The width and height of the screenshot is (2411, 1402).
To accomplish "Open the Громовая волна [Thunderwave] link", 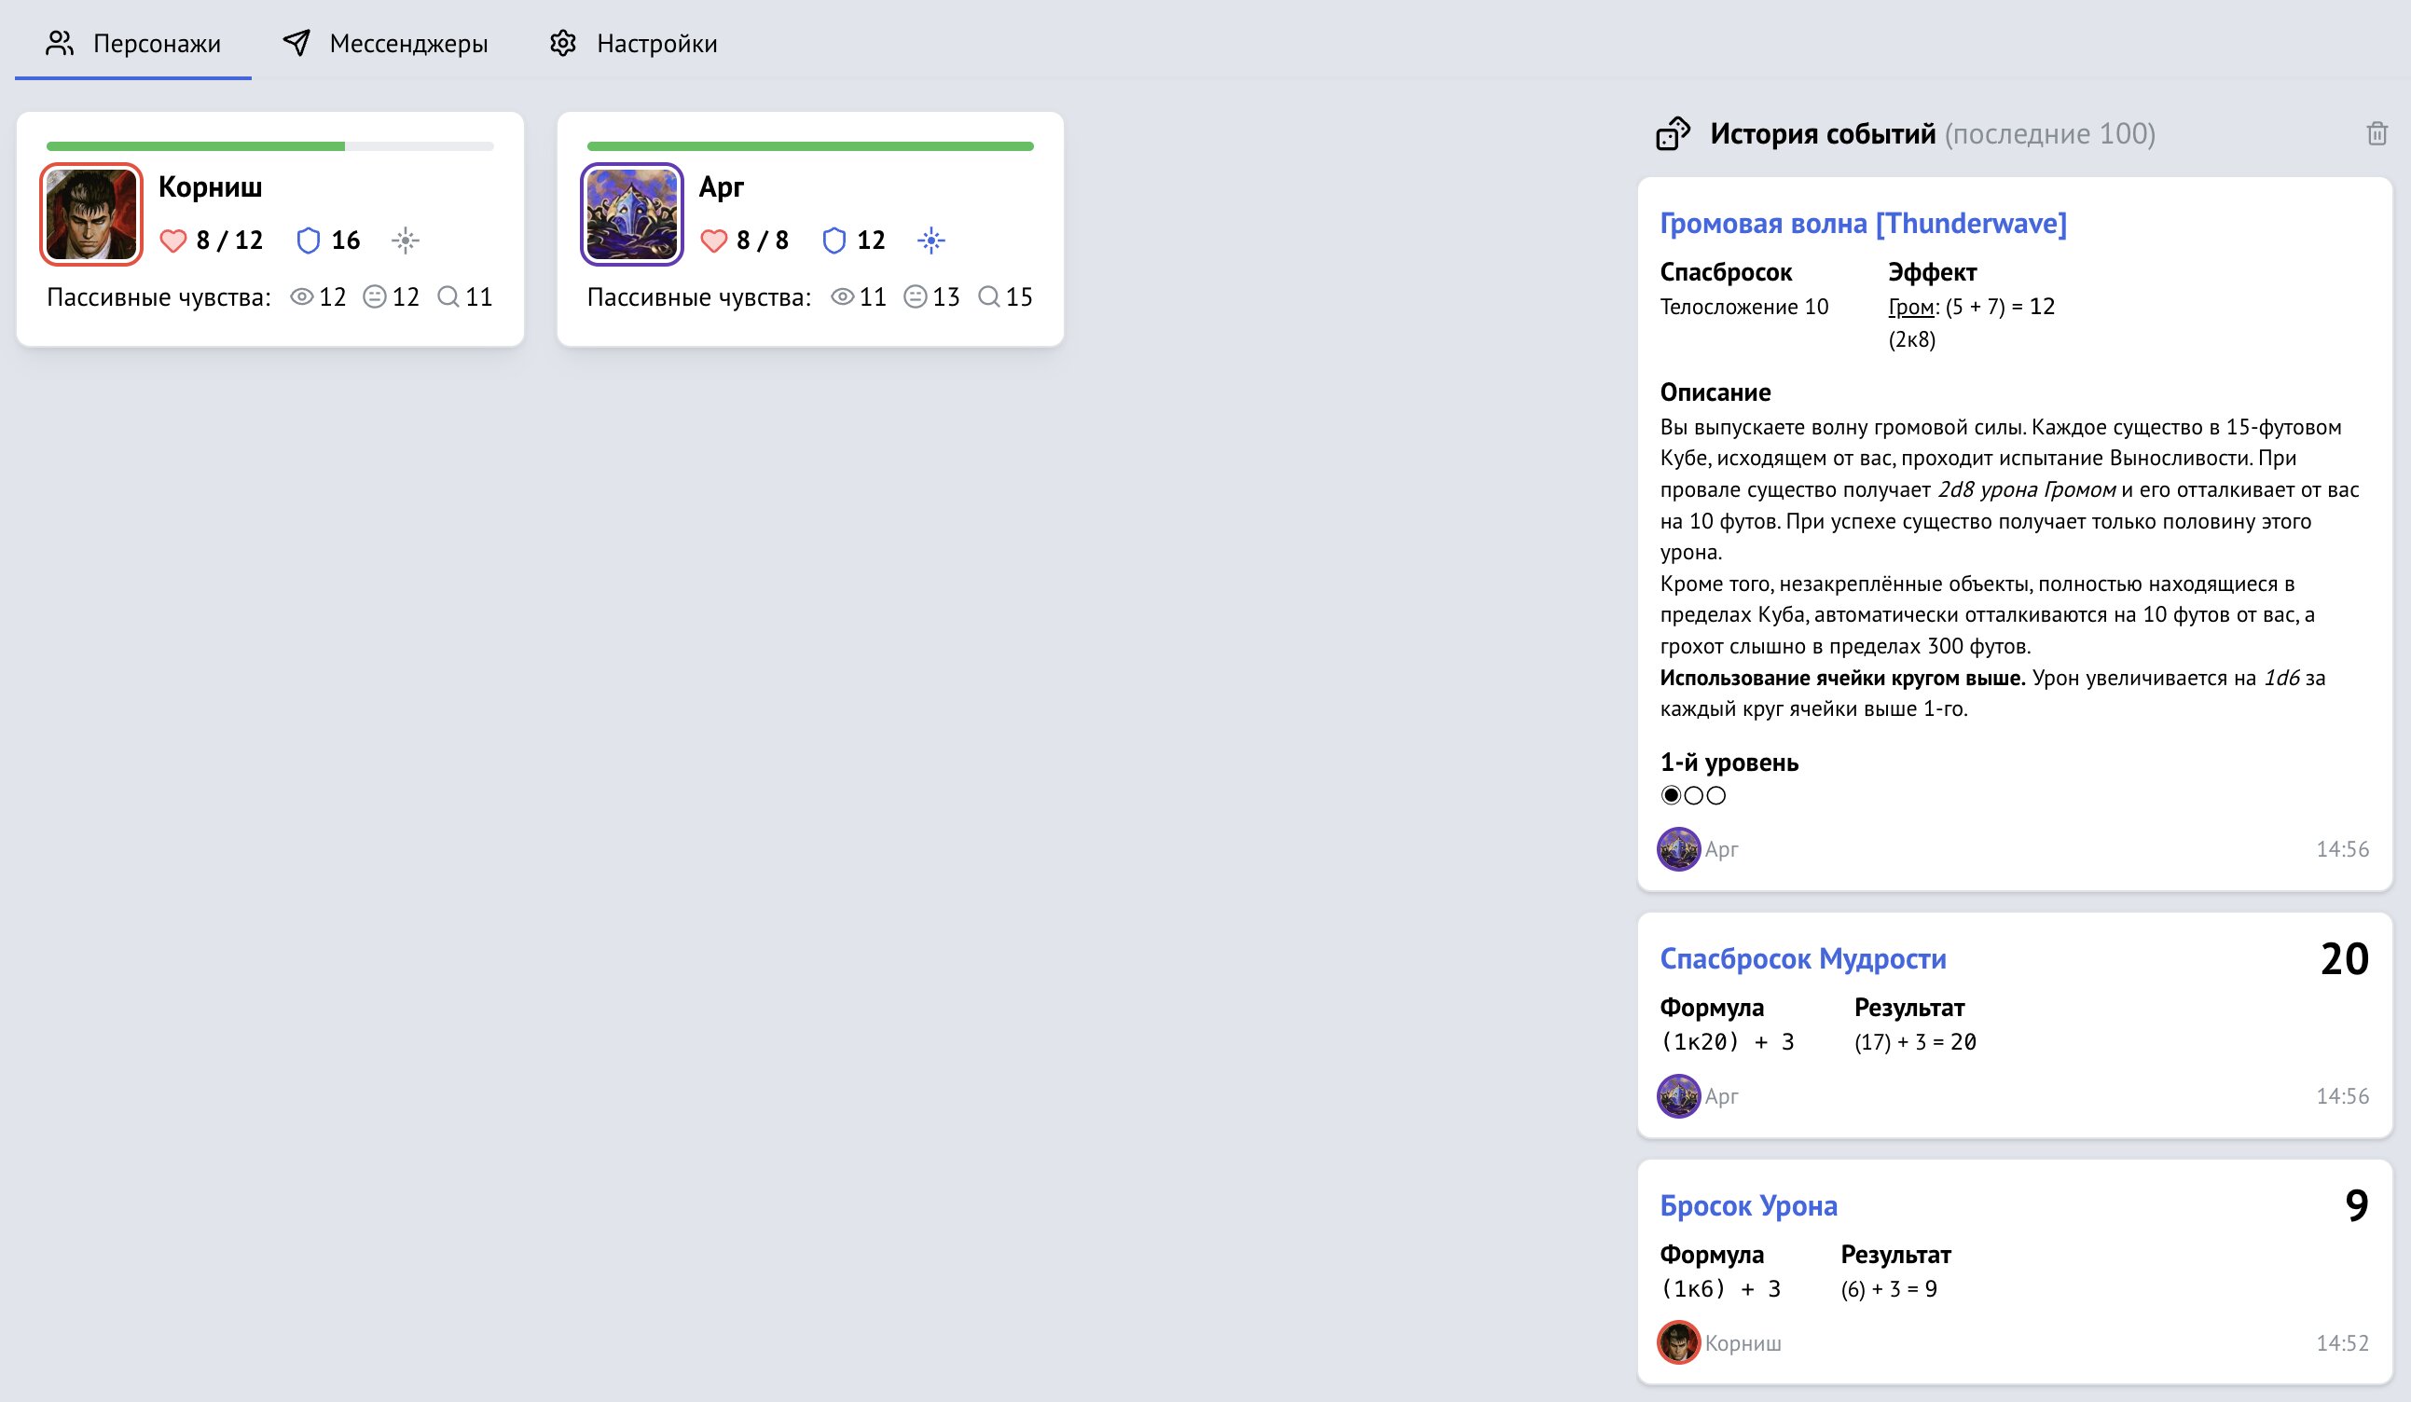I will pyautogui.click(x=1863, y=223).
